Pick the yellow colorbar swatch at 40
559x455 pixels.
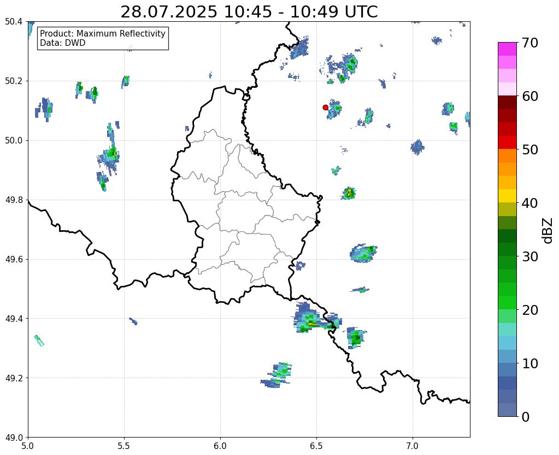(x=507, y=196)
